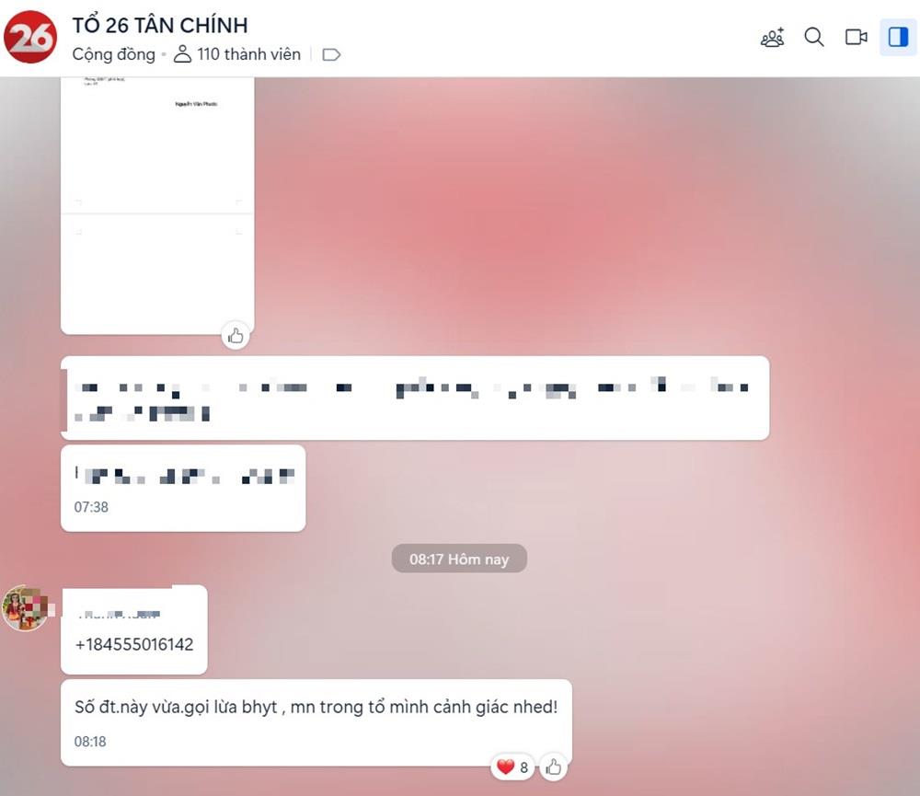The height and width of the screenshot is (796, 920).
Task: Click the 08:17 Hôm nay date separator
Action: click(459, 559)
